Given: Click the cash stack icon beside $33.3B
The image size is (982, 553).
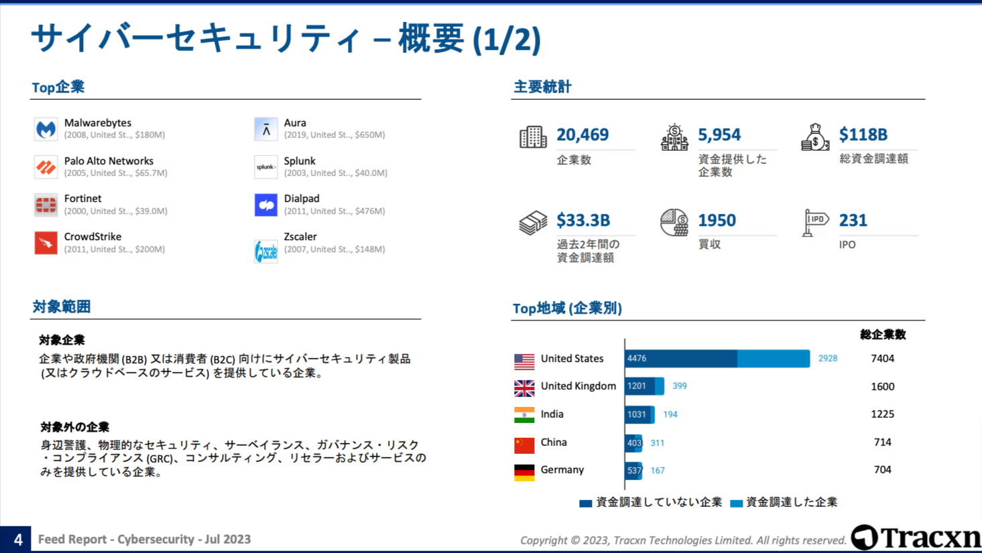Looking at the screenshot, I should [533, 222].
